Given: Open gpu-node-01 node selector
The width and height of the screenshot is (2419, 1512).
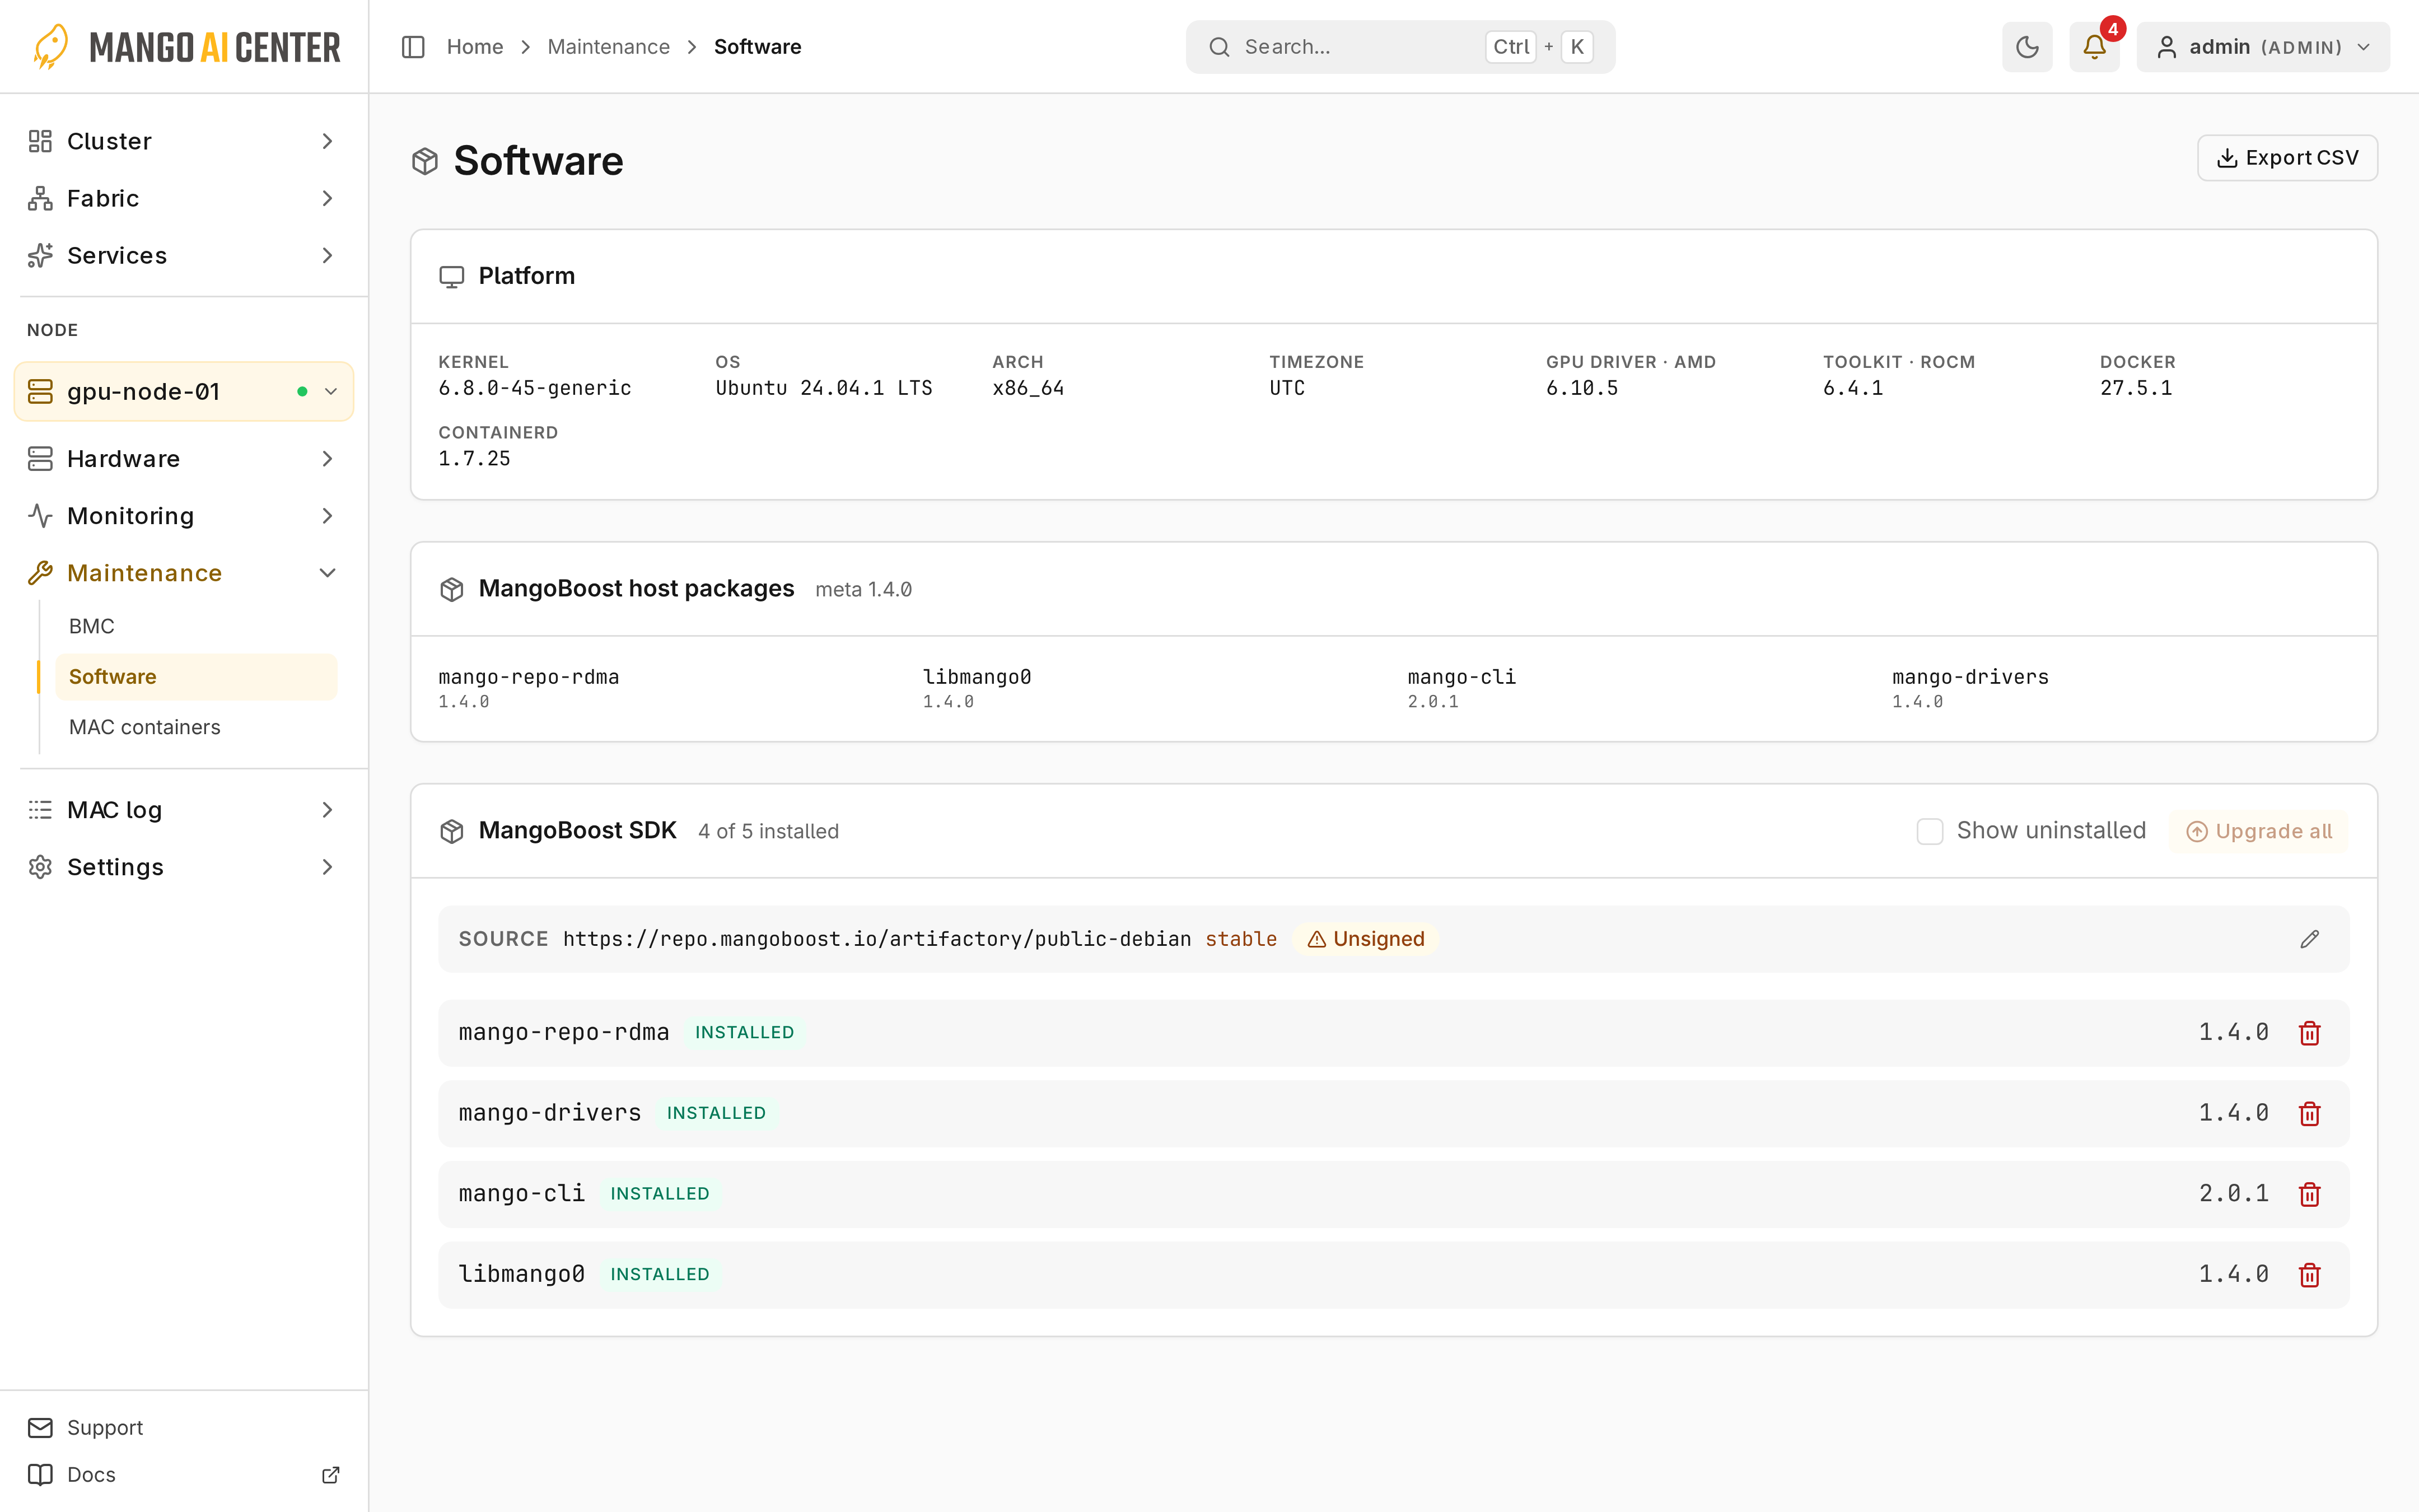Looking at the screenshot, I should tap(184, 391).
